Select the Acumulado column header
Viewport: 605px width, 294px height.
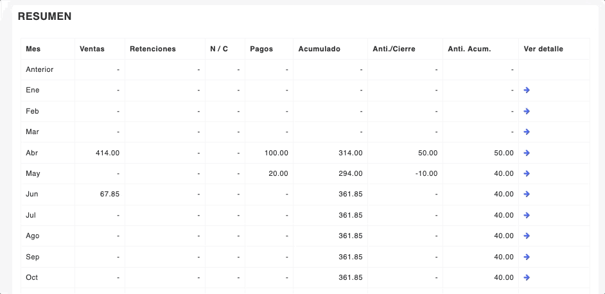tap(319, 49)
